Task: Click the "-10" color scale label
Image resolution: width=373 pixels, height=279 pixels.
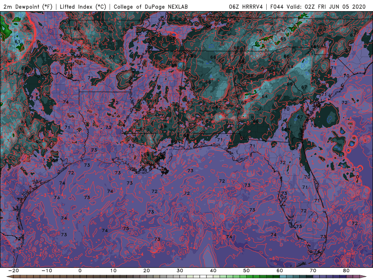Action: point(47,271)
